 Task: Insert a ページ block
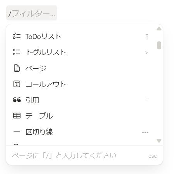point(80,68)
